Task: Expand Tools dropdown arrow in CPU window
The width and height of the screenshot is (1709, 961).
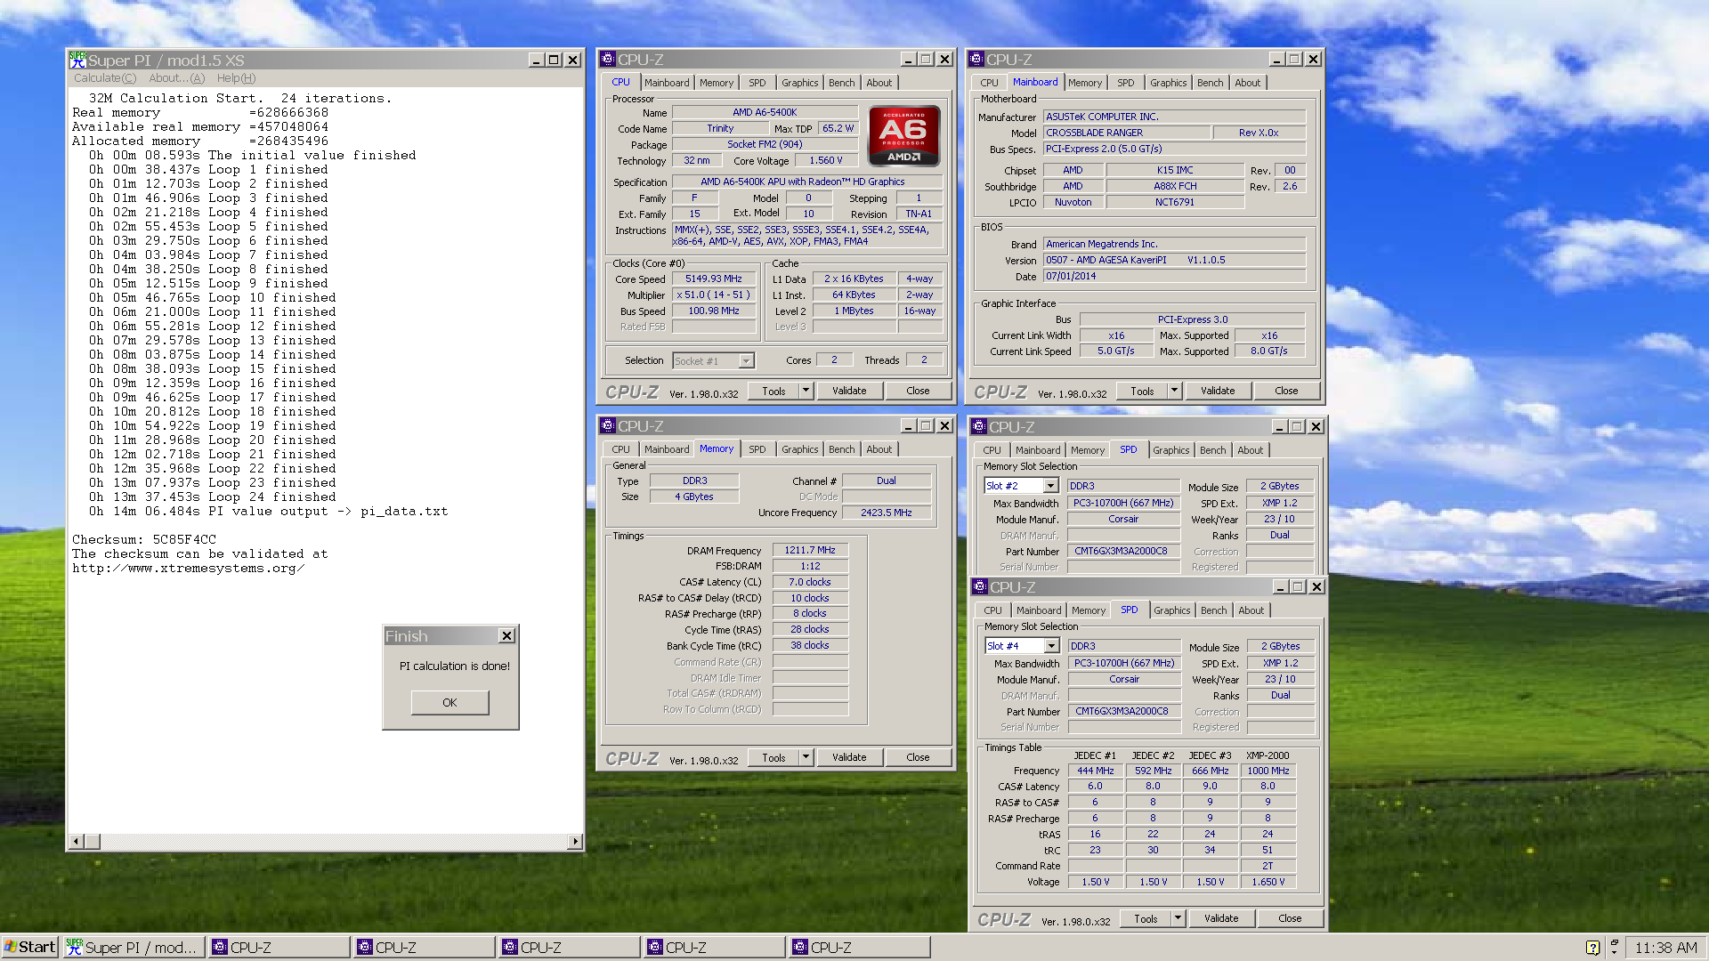Action: 806,391
